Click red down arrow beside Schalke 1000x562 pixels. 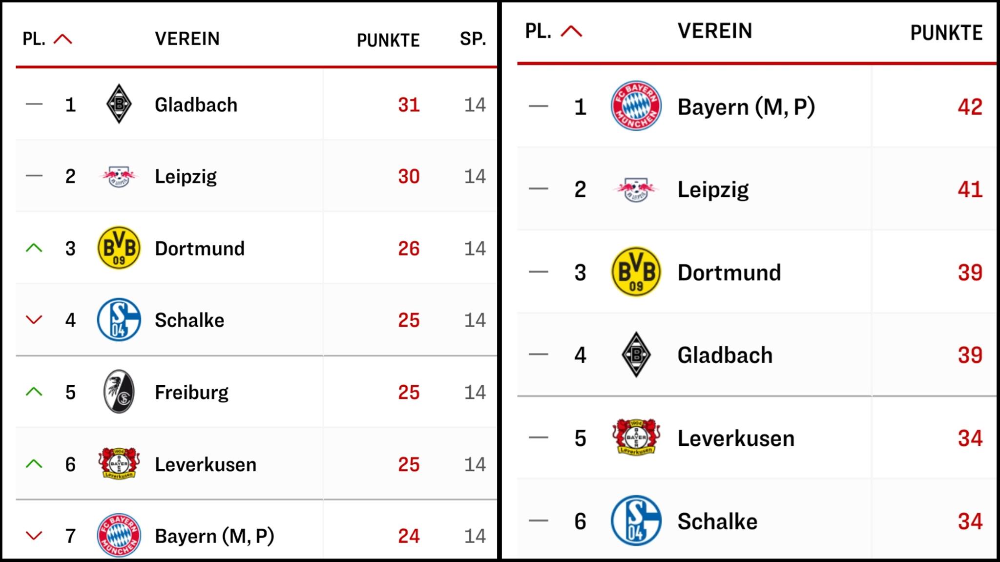34,320
